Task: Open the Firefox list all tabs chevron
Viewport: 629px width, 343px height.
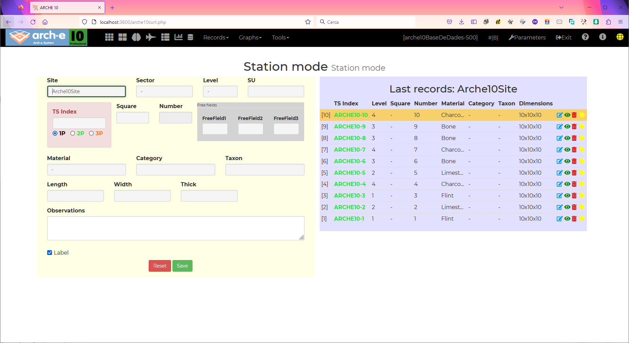Action: click(561, 7)
